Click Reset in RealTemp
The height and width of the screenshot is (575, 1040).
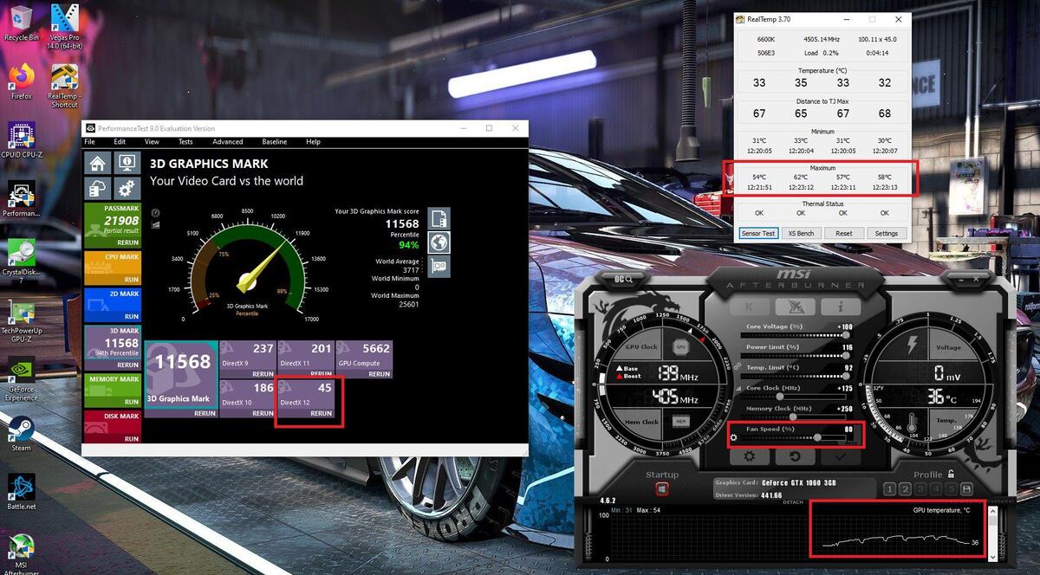pyautogui.click(x=843, y=233)
